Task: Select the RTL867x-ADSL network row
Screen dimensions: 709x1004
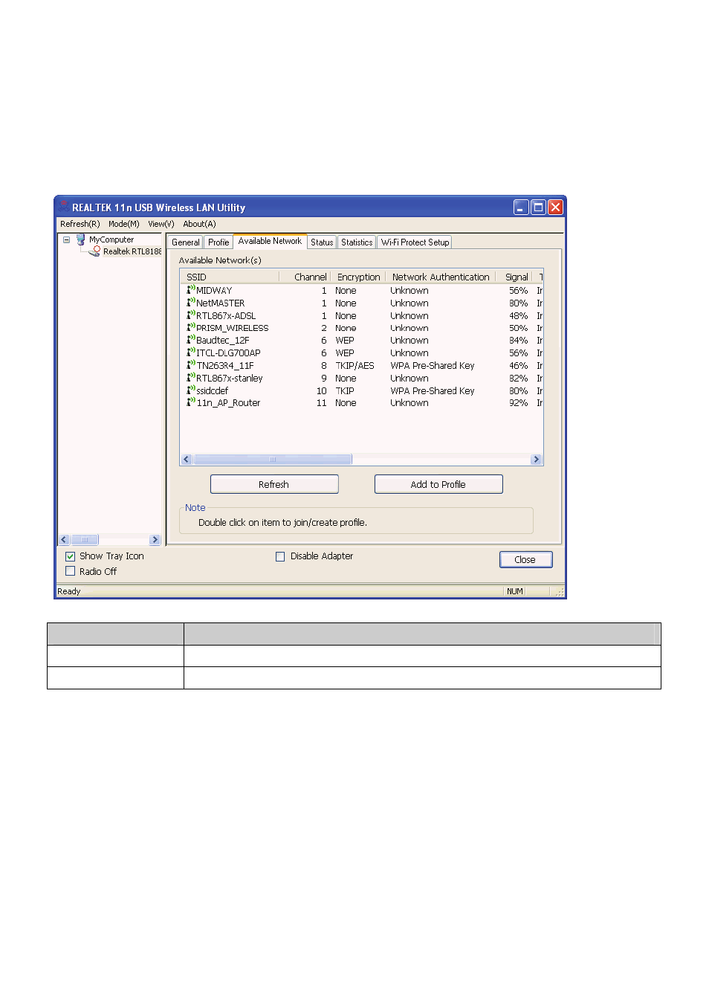Action: (x=362, y=316)
